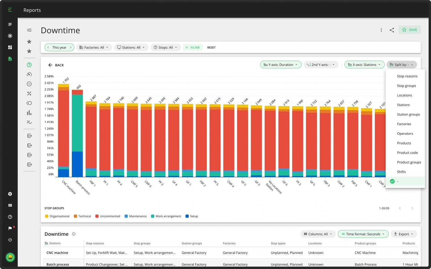Open the checklist report icon in sidebar
This screenshot has height=269, width=431.
click(x=29, y=122)
